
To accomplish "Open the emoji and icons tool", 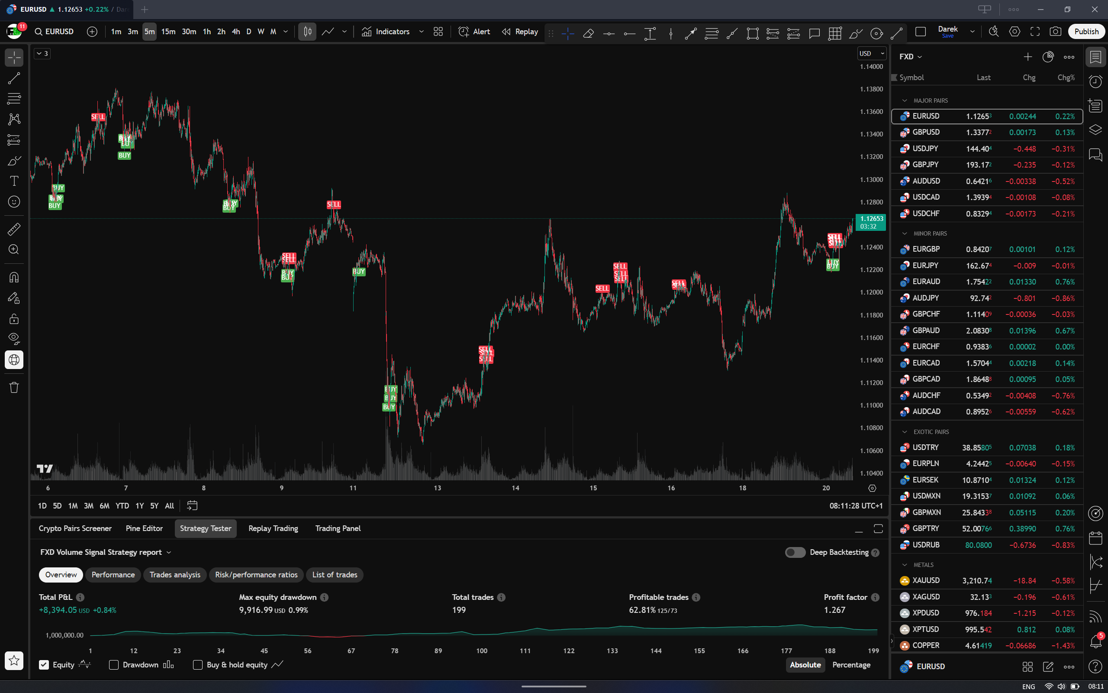I will [14, 202].
